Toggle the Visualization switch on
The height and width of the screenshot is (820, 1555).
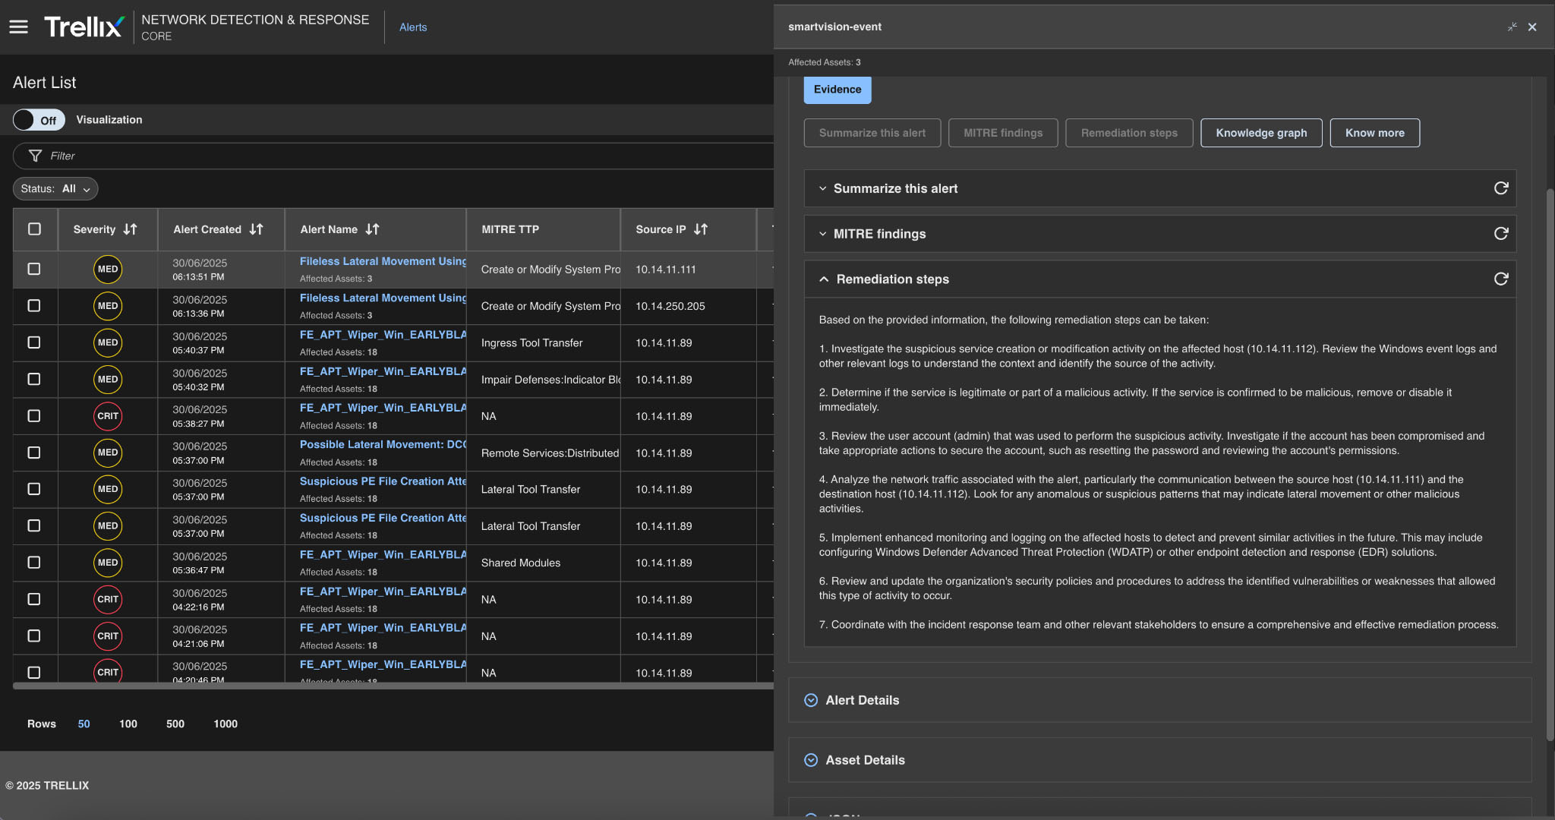click(x=39, y=120)
